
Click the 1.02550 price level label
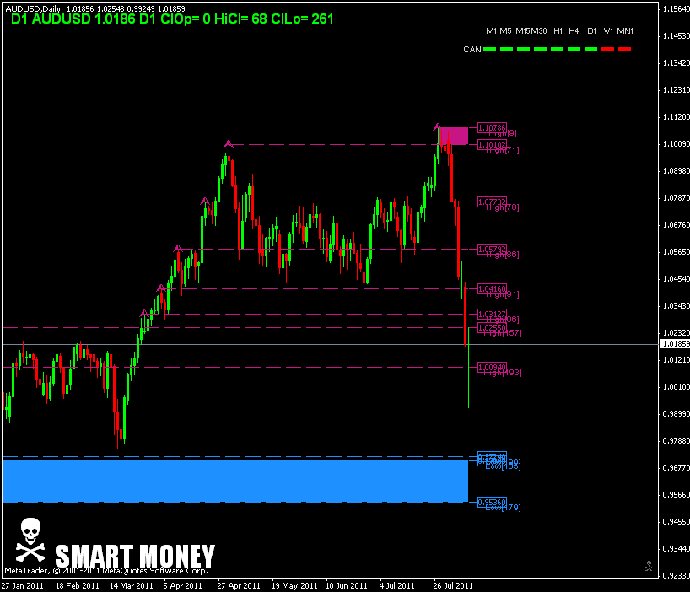pos(492,328)
